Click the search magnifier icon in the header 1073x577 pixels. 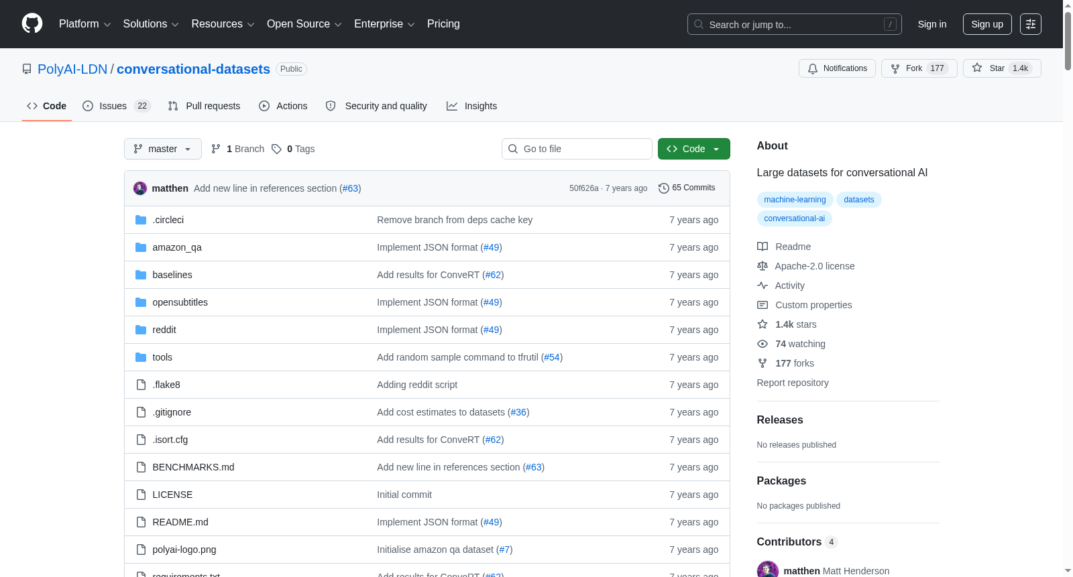tap(699, 24)
